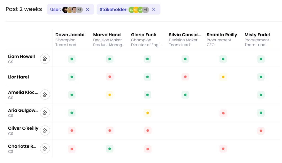Remove the User filter chip

pyautogui.click(x=88, y=10)
